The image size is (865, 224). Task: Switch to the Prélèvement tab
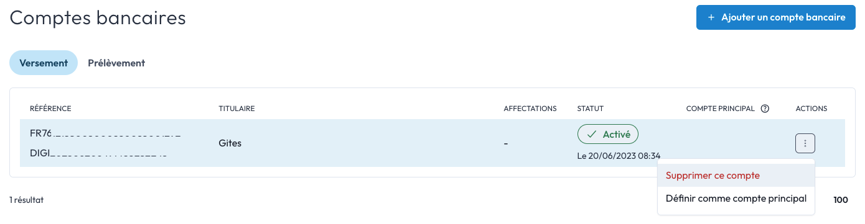coord(116,63)
